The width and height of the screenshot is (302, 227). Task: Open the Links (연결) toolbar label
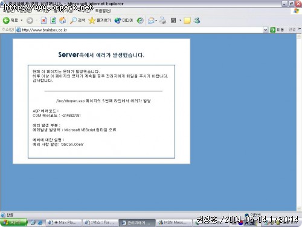[292, 30]
